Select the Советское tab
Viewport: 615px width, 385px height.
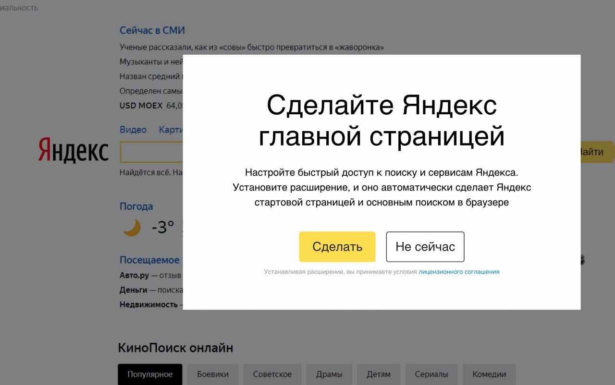point(272,374)
